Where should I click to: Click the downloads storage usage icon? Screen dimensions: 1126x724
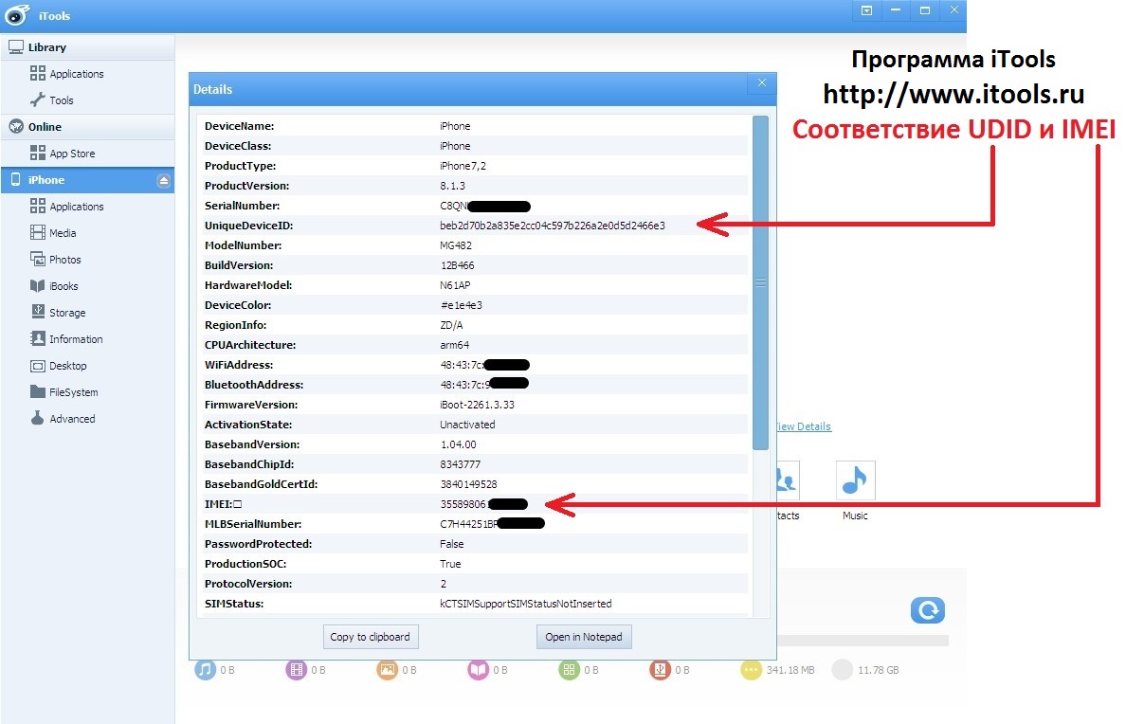point(660,670)
